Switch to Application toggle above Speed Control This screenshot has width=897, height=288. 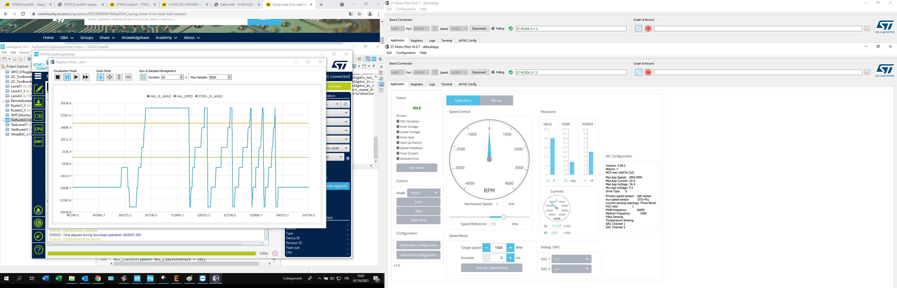463,101
